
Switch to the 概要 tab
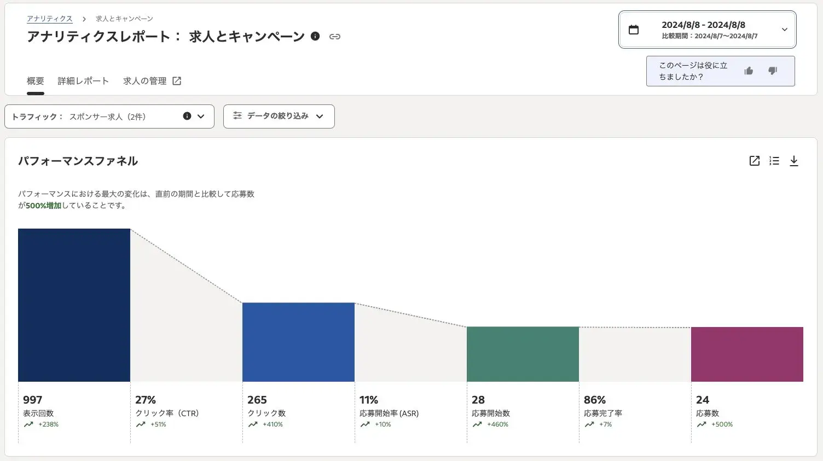[36, 81]
